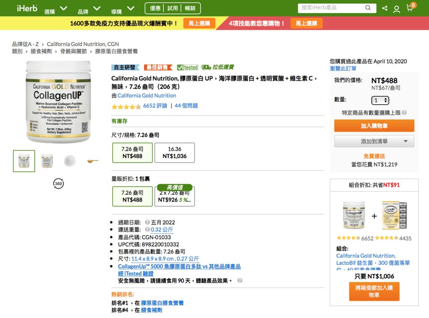Select the single 7.26 盎司 bulk package option
Screen dimensions: 429x318
132,196
